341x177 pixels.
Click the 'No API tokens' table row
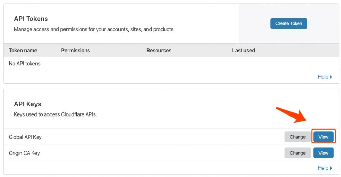[25, 64]
